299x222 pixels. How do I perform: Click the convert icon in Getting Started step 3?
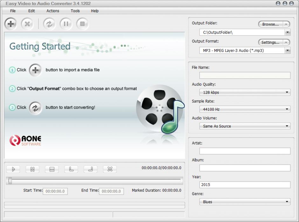35,108
